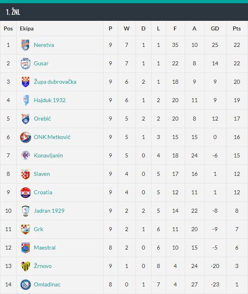Click the Župa dubrovačka club crest

[x=25, y=82]
